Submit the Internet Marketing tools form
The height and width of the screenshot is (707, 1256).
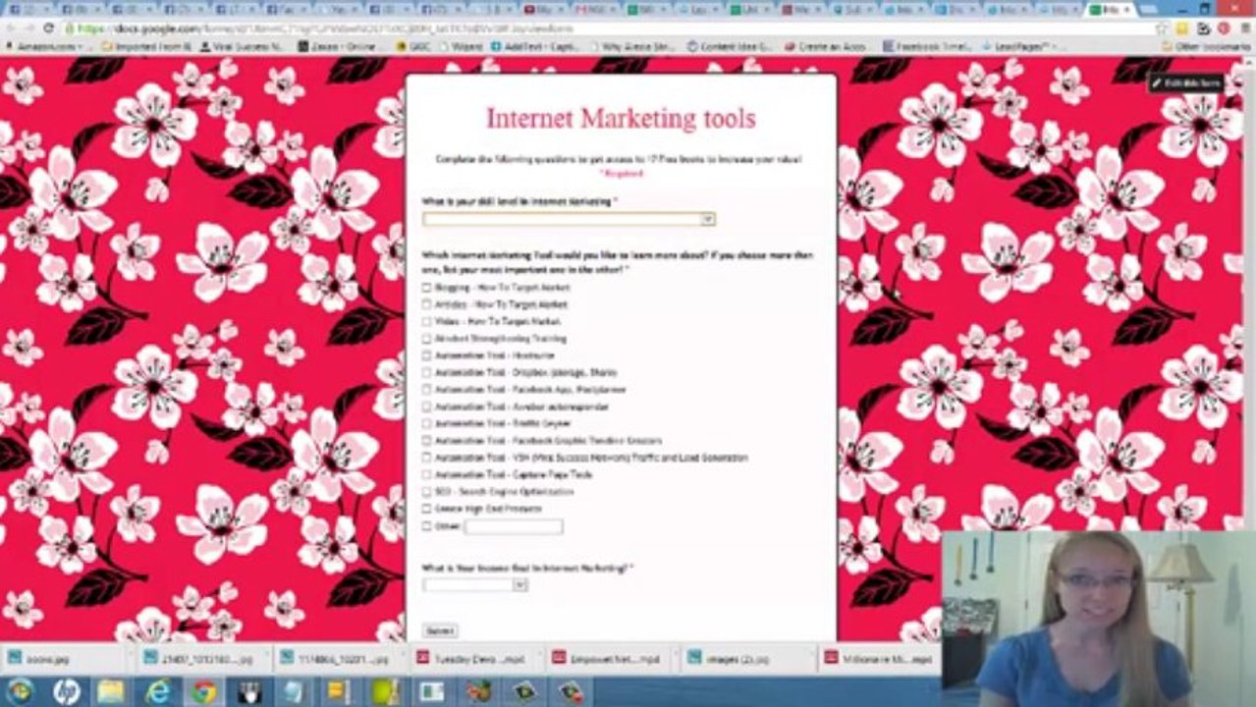[x=440, y=630]
